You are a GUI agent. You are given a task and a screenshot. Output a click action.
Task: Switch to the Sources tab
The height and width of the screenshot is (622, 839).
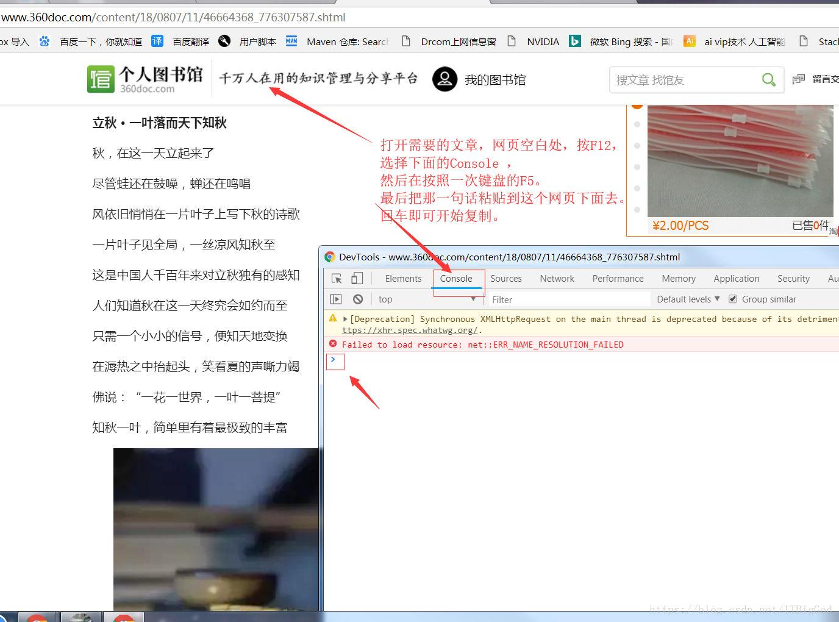[506, 279]
